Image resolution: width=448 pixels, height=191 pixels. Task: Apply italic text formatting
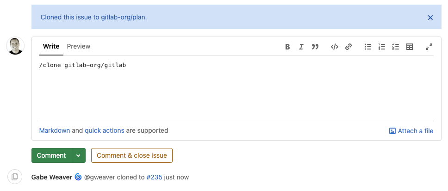tap(301, 47)
